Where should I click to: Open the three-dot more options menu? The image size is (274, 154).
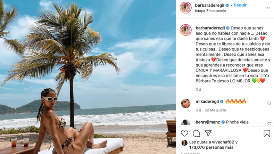(x=267, y=8)
